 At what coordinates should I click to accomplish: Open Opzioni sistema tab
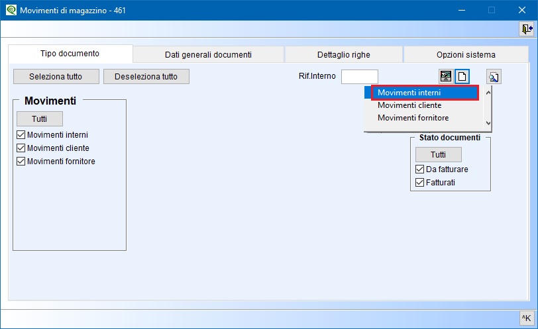[x=466, y=55]
